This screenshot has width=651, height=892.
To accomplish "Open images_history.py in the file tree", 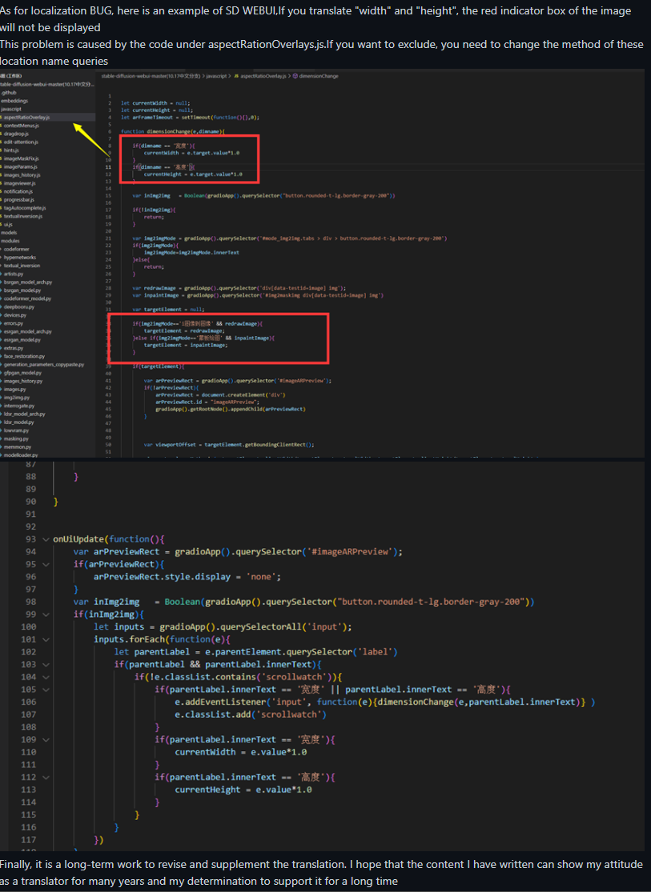I will click(x=22, y=381).
